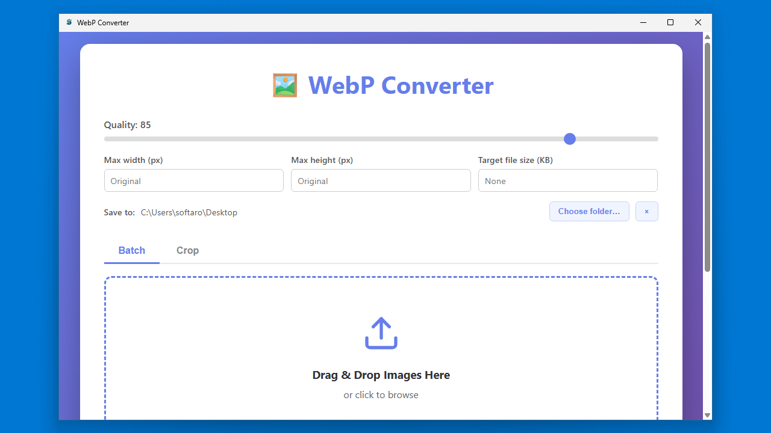Screen dimensions: 771x433
Task: Click the scrollbar down arrow
Action: 708,415
